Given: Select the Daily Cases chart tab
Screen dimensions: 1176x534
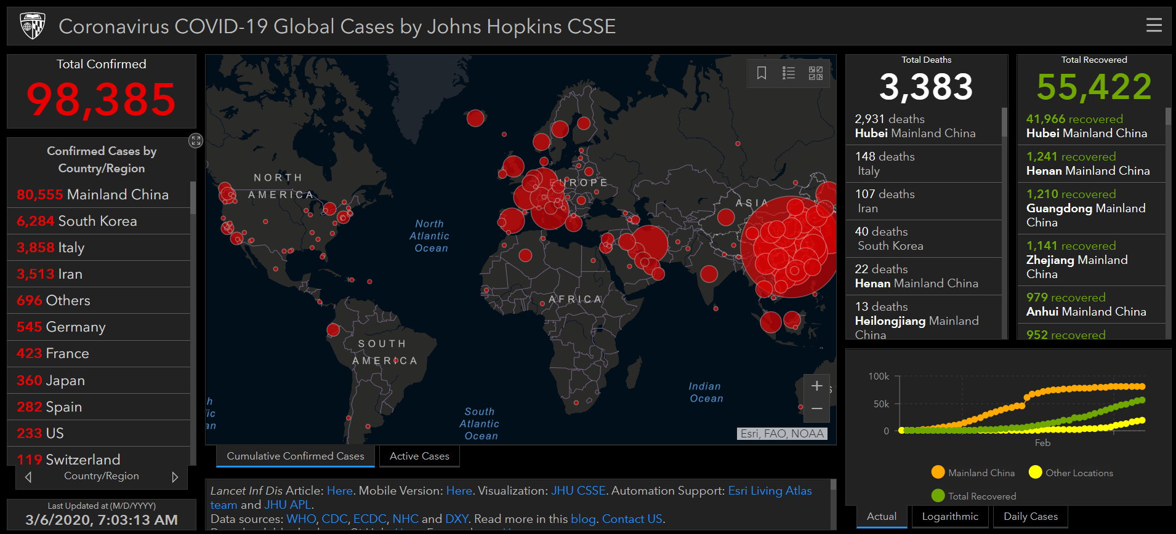Looking at the screenshot, I should (x=1031, y=517).
